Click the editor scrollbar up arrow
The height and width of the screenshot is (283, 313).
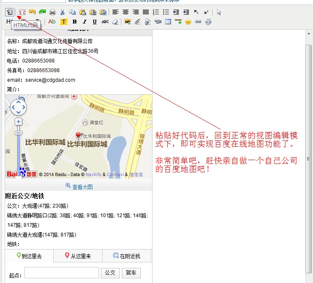pyautogui.click(x=309, y=34)
